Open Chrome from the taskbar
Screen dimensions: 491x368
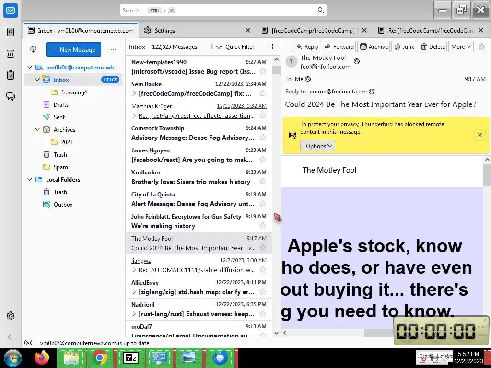100,357
